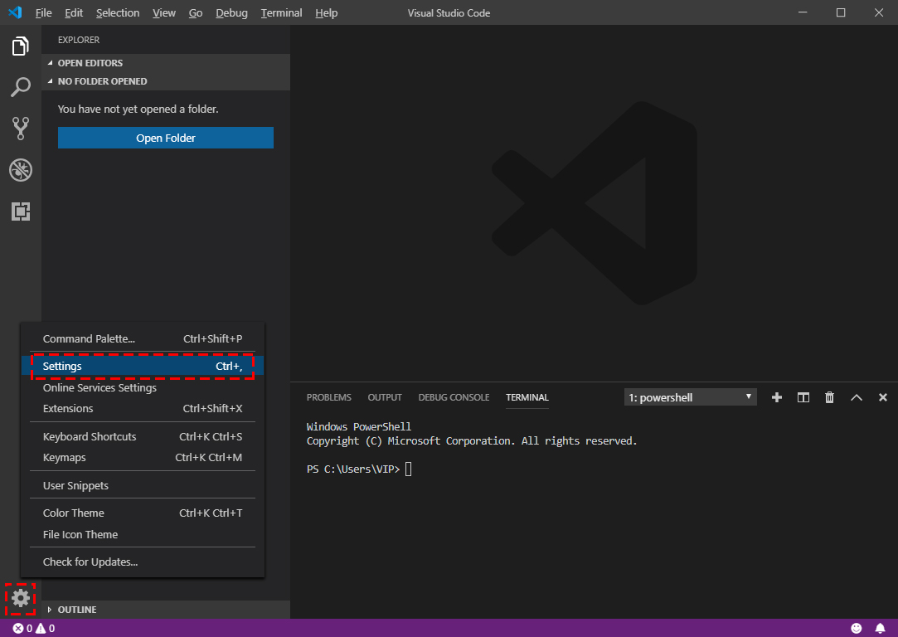This screenshot has width=898, height=637.
Task: Click the Copyright line in the terminal
Action: point(471,441)
